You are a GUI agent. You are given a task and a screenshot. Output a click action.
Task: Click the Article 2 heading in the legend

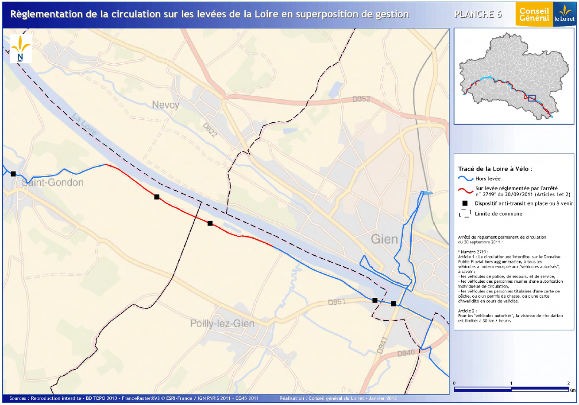pos(467,311)
